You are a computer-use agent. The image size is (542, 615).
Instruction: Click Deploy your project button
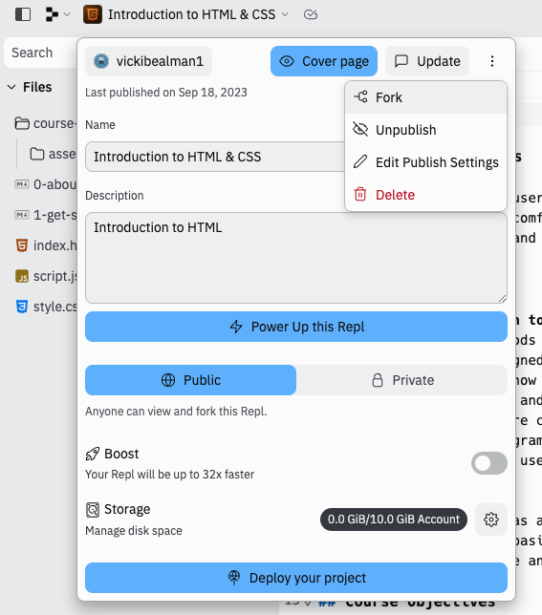click(296, 578)
